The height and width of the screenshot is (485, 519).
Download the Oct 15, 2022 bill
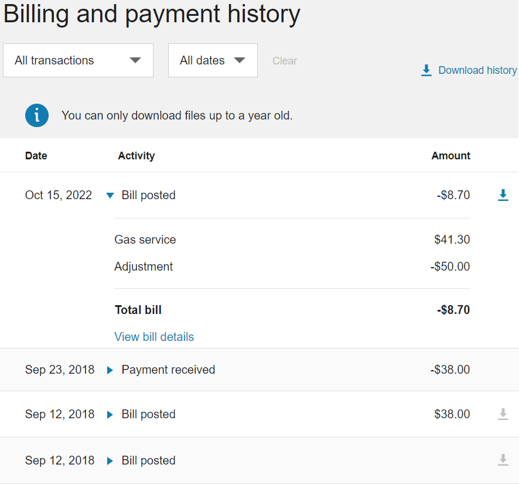[503, 195]
